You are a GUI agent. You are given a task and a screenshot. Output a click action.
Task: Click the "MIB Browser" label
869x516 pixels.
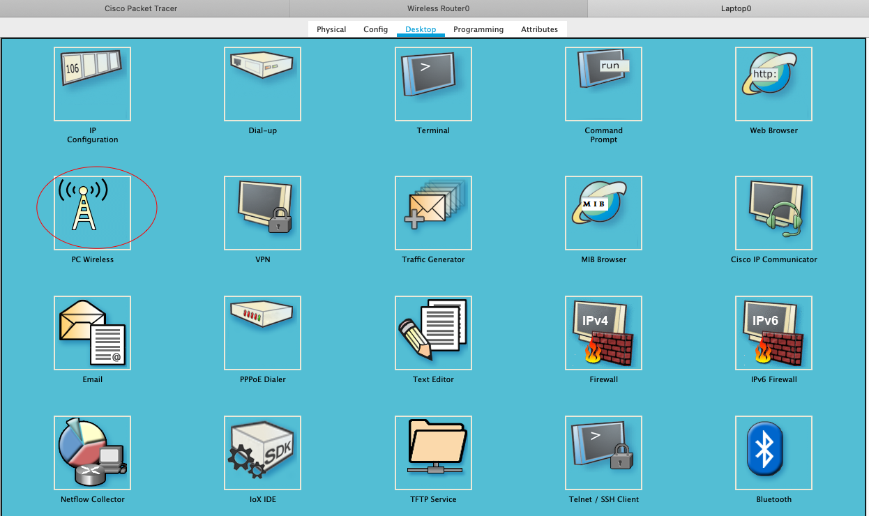603,259
